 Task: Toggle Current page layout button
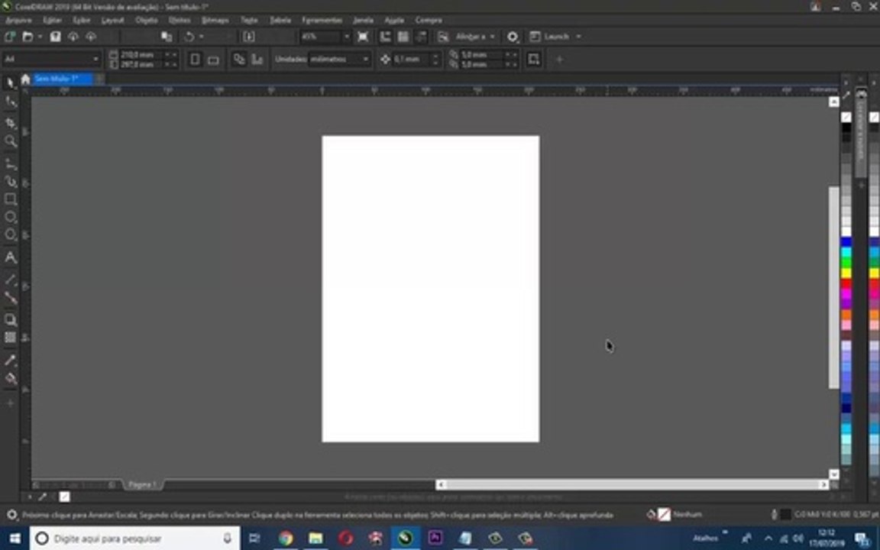[x=257, y=59]
